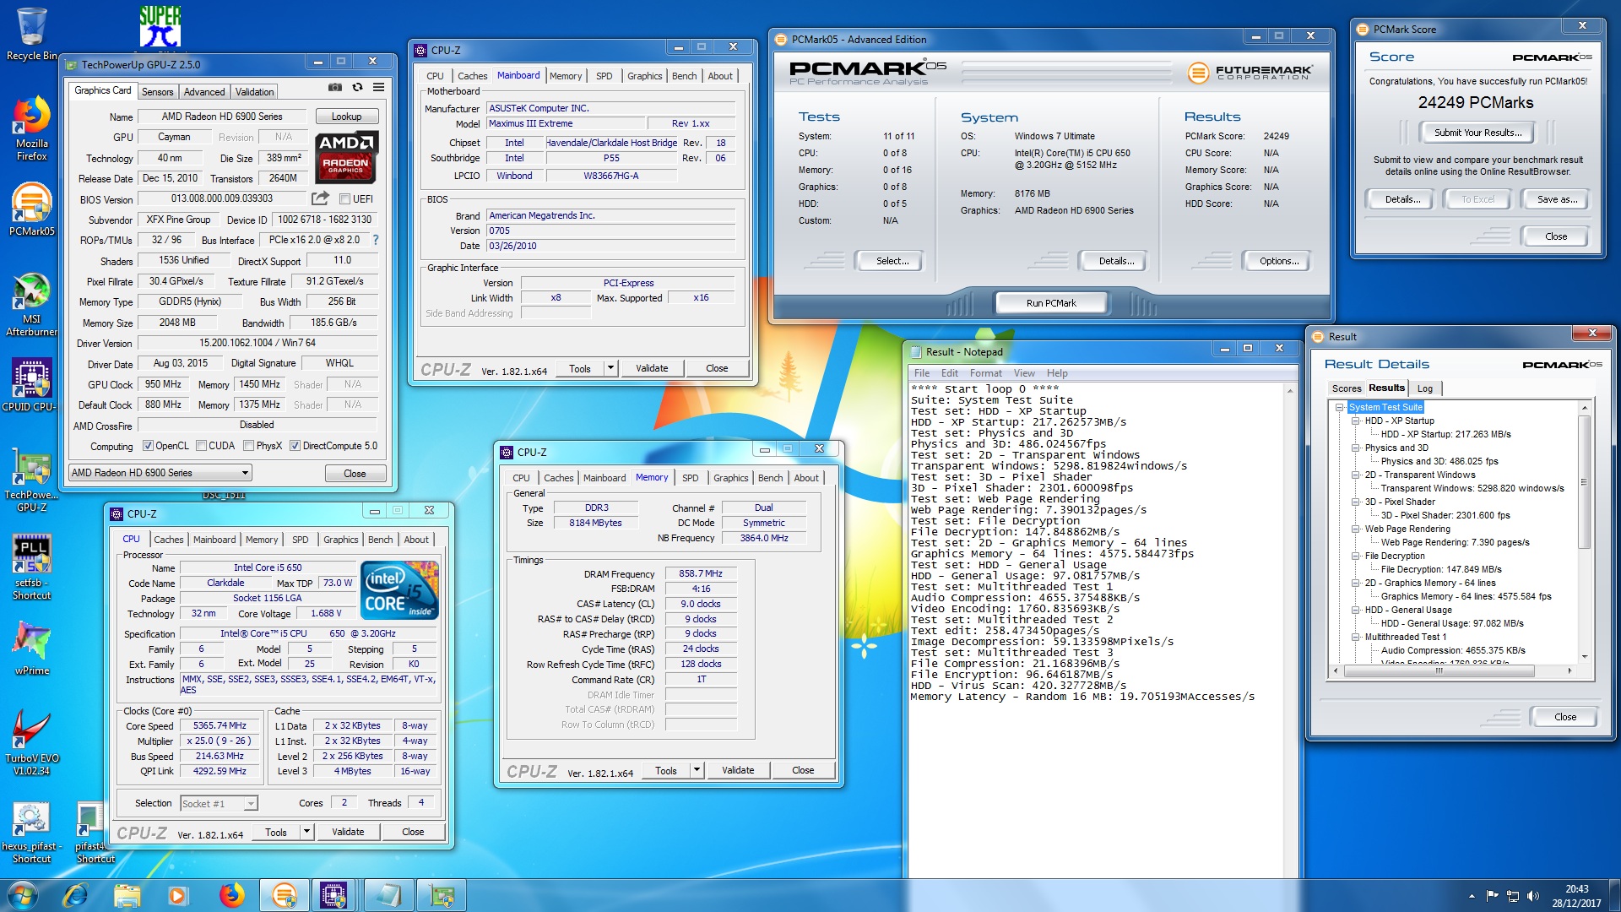Screen dimensions: 1621x912
Task: Click GPU-Z BIOS export share icon
Action: 320,198
